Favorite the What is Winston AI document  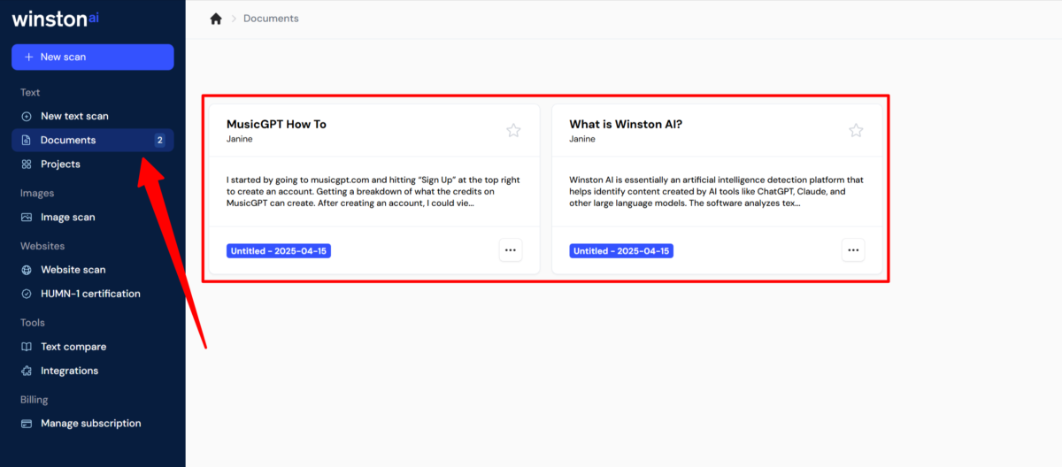tap(856, 131)
